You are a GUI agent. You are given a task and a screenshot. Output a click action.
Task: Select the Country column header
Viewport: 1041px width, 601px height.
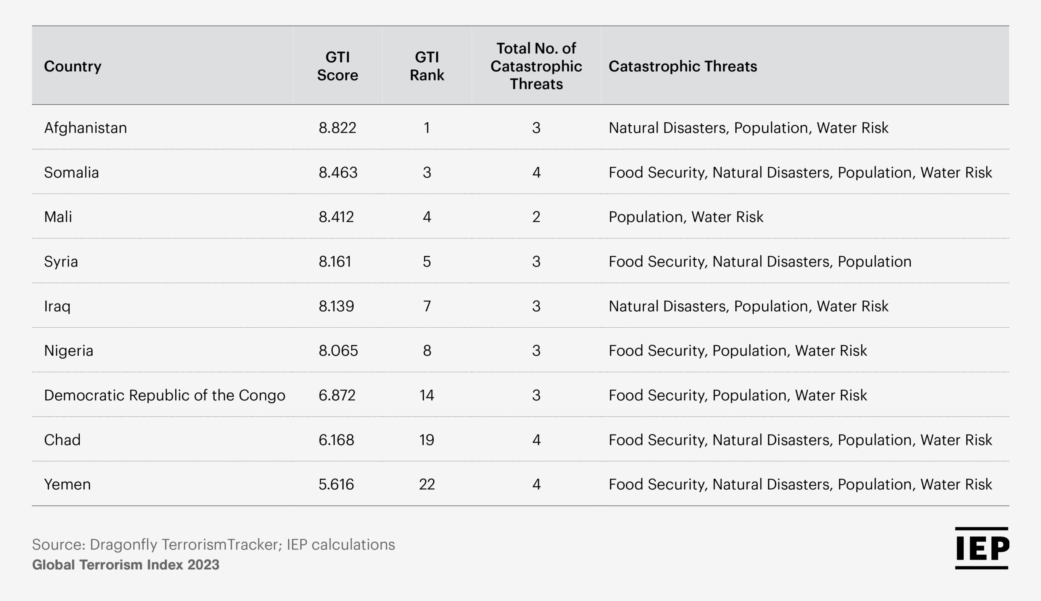point(73,67)
